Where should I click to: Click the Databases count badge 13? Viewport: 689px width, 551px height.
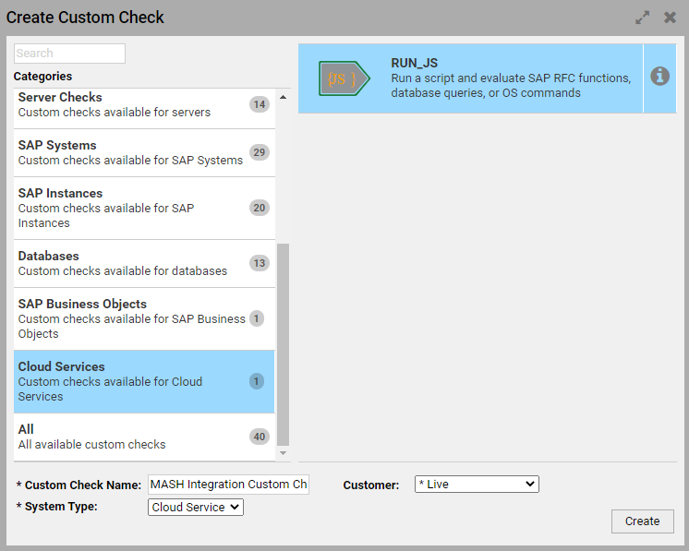coord(260,263)
